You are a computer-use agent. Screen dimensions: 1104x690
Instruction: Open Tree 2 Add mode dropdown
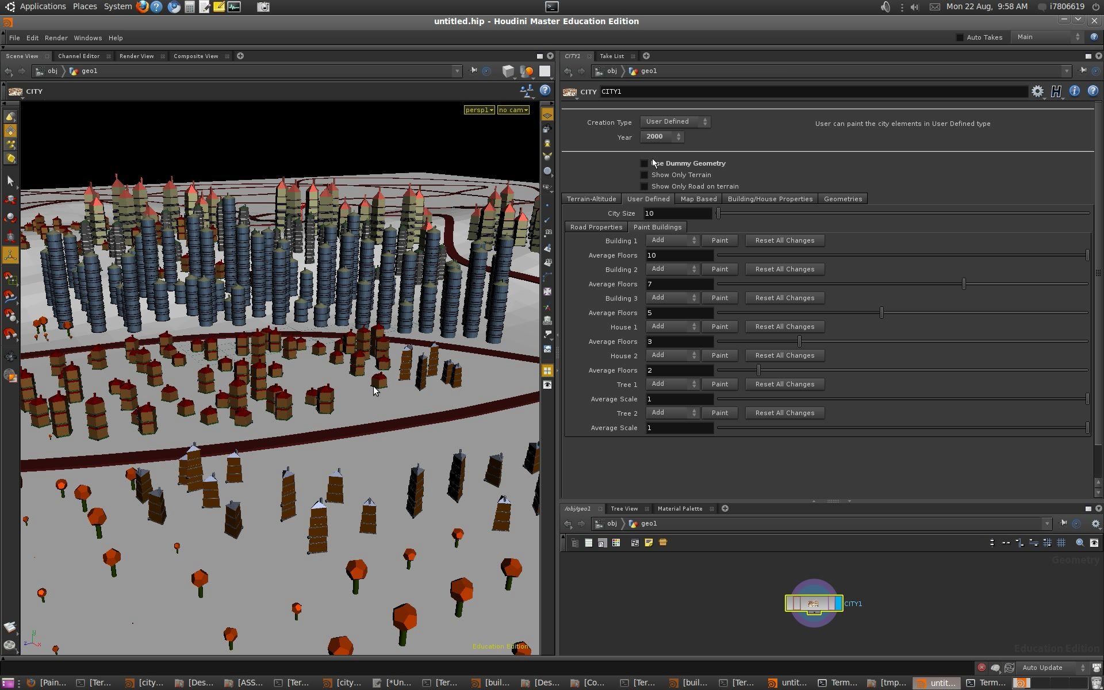click(672, 413)
